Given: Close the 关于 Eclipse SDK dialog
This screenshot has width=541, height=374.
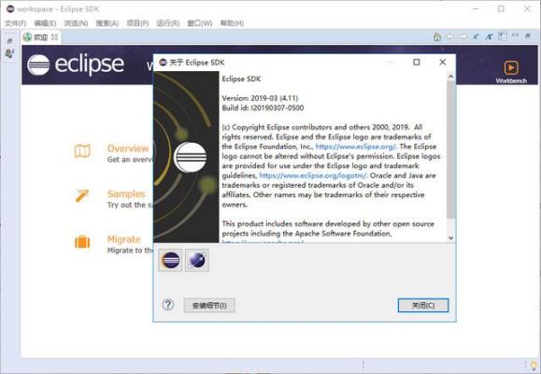Looking at the screenshot, I should (x=442, y=62).
